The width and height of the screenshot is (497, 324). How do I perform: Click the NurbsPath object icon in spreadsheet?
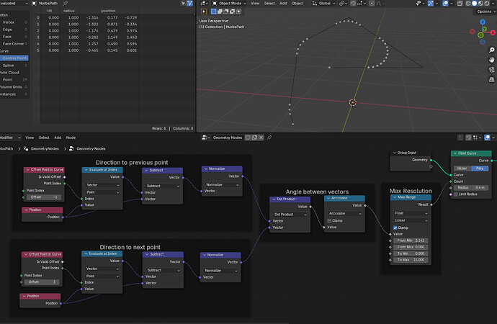(35, 3)
